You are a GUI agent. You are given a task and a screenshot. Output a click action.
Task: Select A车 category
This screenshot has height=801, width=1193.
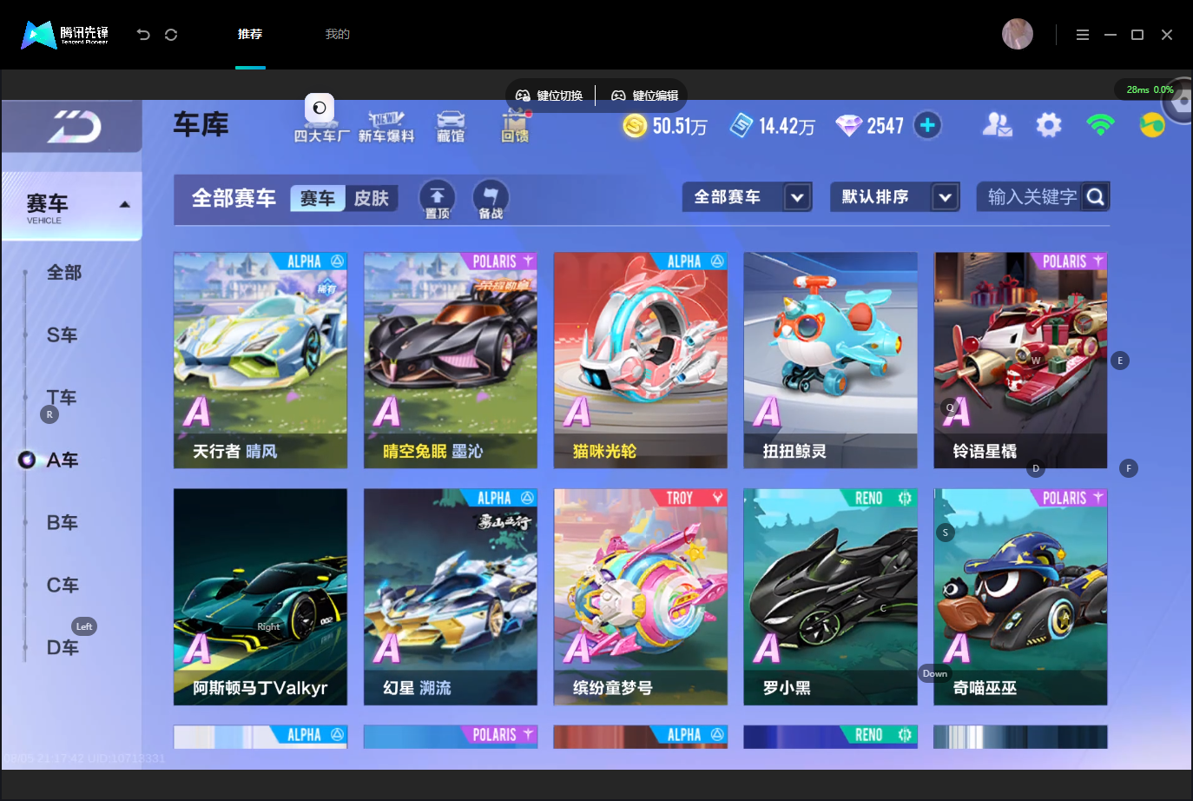(x=63, y=460)
